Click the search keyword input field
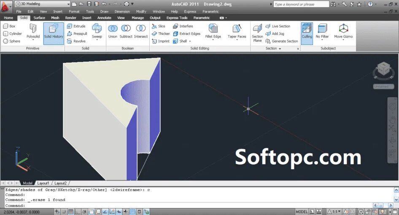Screen dimensions: 399x215 (301, 4)
